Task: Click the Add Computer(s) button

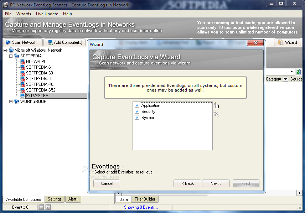Action: click(x=64, y=42)
